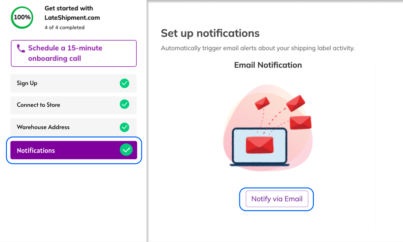Click the phone icon on the onboarding call button
This screenshot has width=403, height=242.
click(x=21, y=49)
